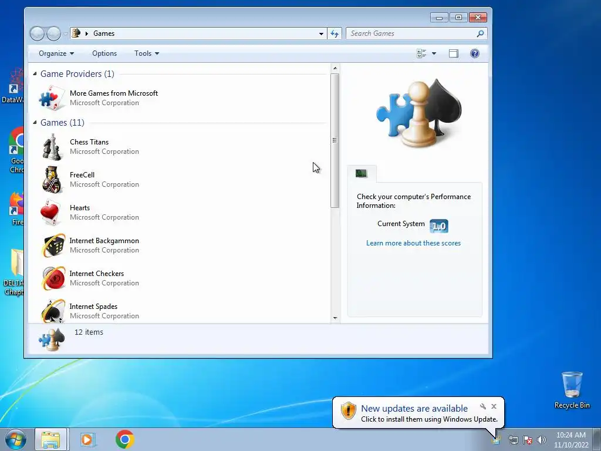Select the Internet Backgammon dice icon

pos(53,245)
